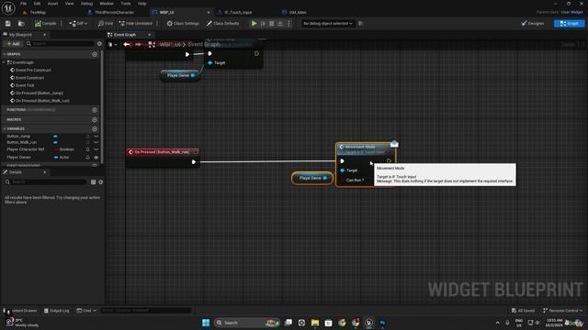Select On Pressed (Button_Walk_run) entry
Viewport: 588px width, 330px height.
tap(42, 101)
